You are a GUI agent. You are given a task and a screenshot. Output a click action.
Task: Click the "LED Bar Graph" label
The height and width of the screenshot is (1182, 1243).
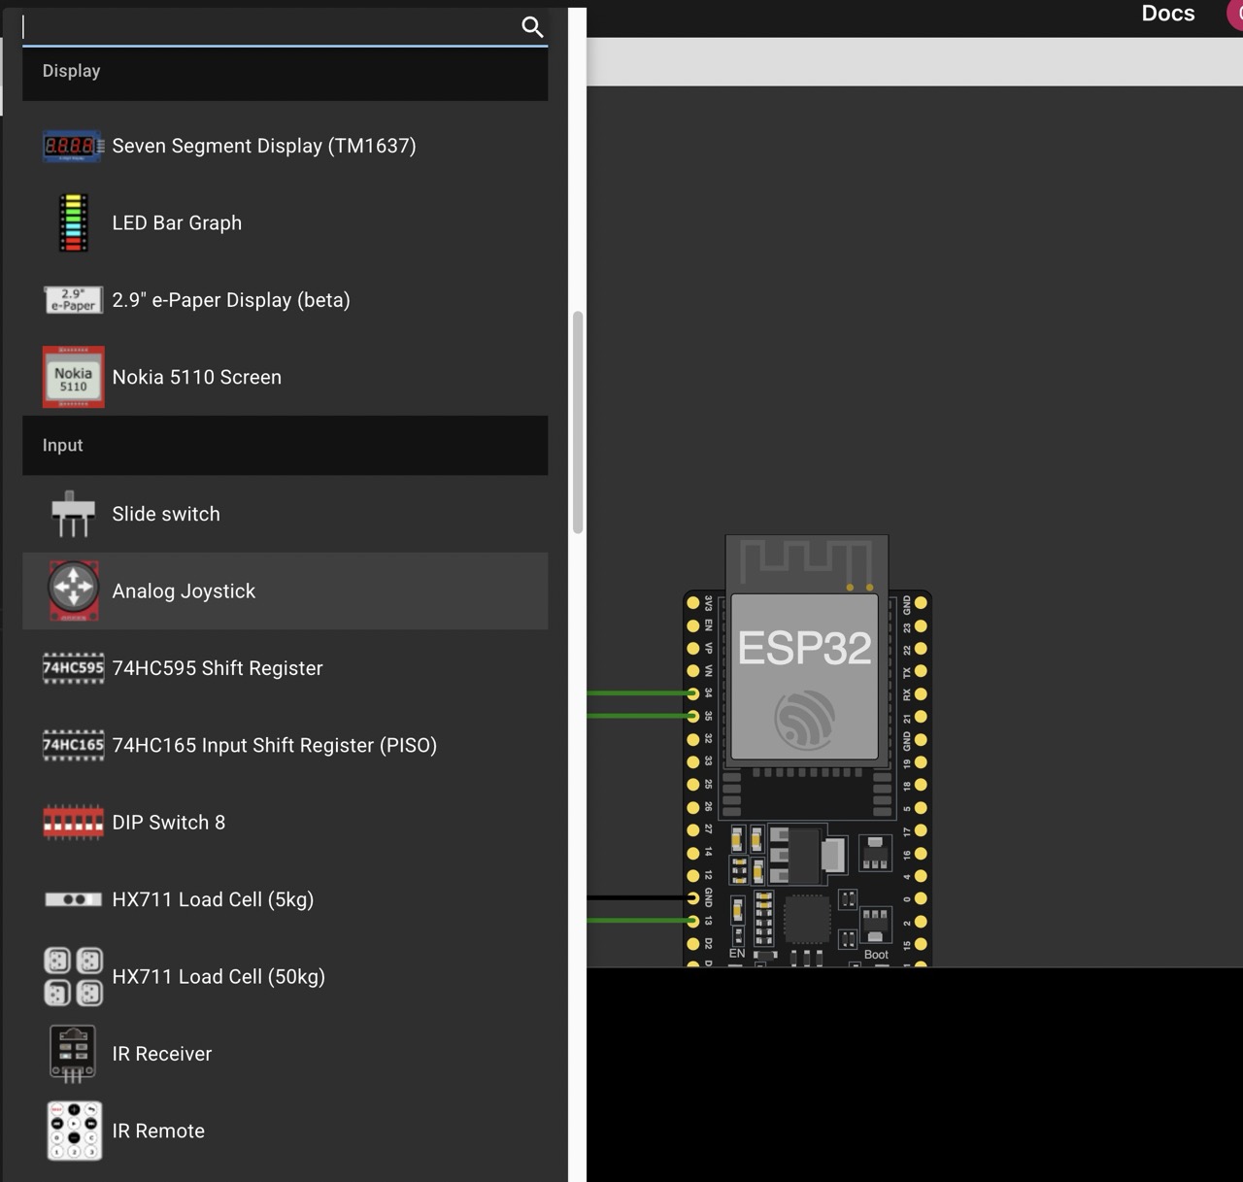(177, 222)
